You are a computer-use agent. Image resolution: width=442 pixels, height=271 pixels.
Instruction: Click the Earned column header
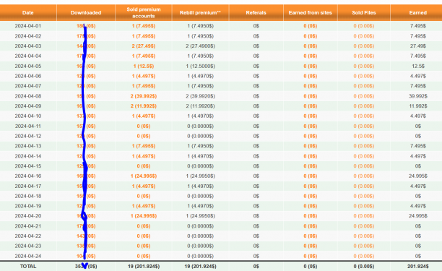pos(417,13)
